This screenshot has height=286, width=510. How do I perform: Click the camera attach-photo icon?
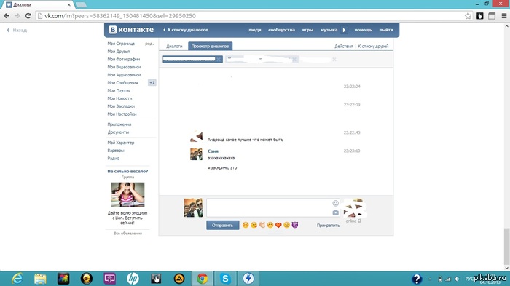click(x=335, y=212)
